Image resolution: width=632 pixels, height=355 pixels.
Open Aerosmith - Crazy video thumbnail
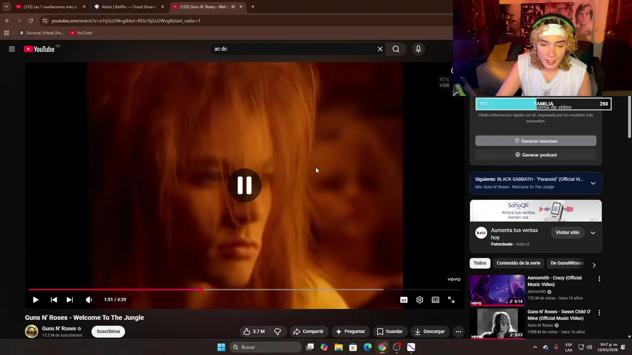pyautogui.click(x=497, y=290)
